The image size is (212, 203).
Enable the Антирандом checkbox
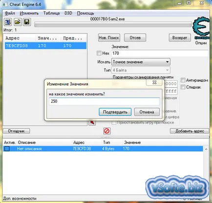(183, 80)
